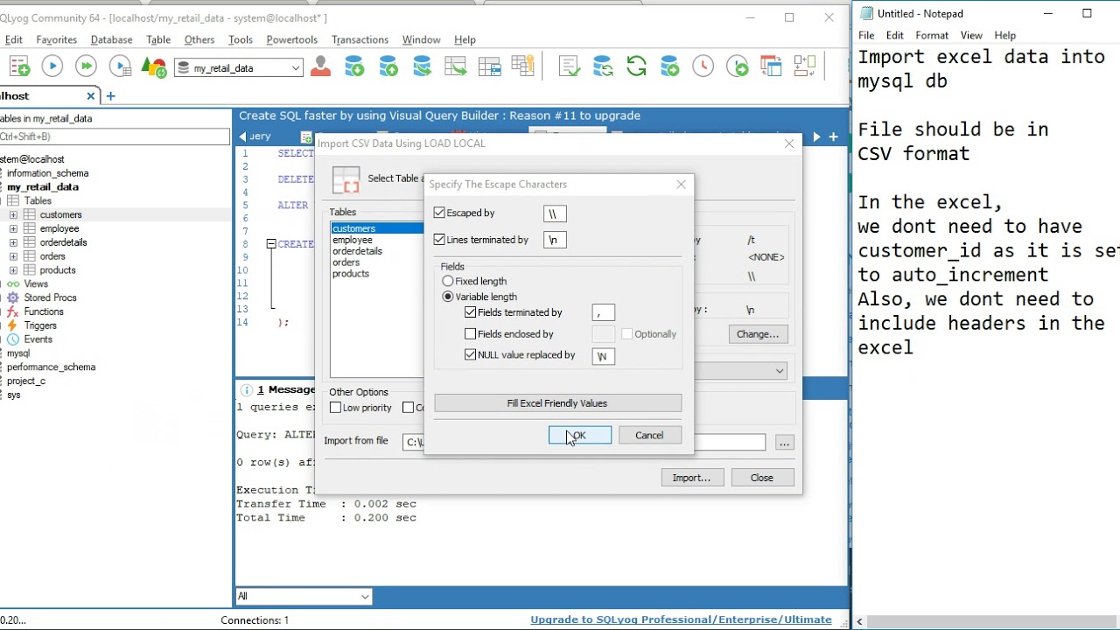1120x630 pixels.
Task: Close the Specify The Escape Characters dialog
Action: point(681,185)
